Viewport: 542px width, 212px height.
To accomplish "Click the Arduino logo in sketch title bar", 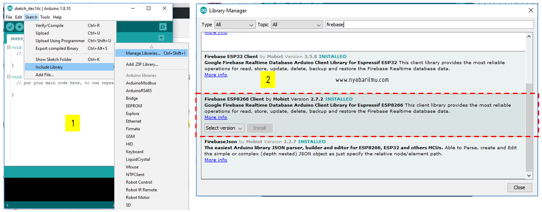I will pos(10,8).
